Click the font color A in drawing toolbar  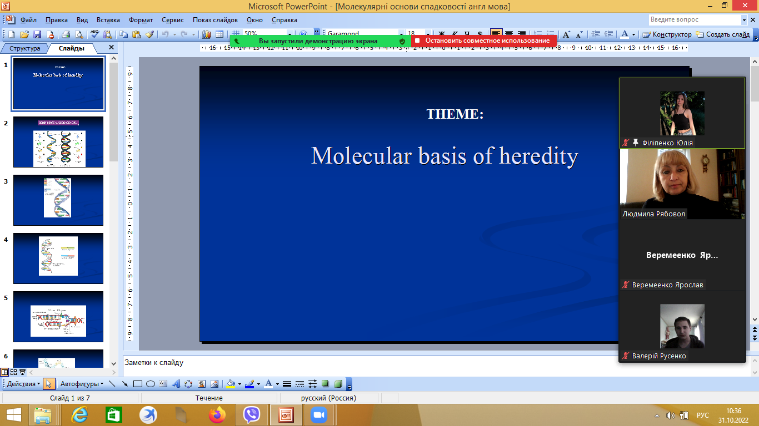[268, 384]
